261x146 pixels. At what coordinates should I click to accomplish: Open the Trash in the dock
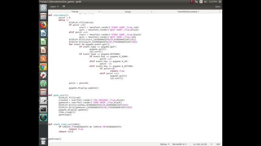[x=43, y=141]
